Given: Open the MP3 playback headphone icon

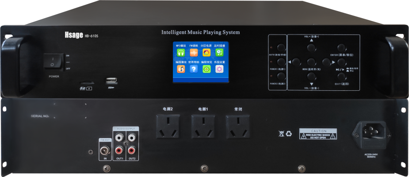Looking at the screenshot, I should click(x=180, y=52).
